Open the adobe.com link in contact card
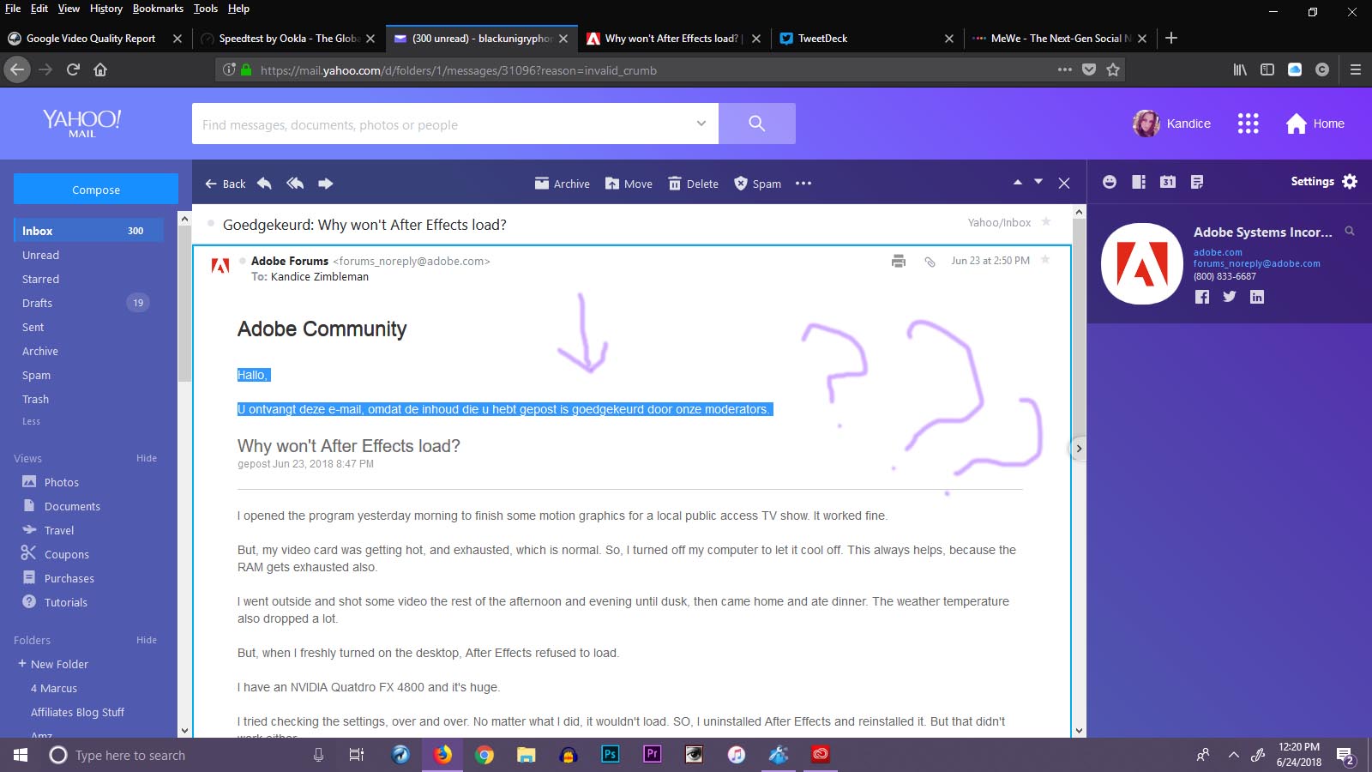Screen dimensions: 1372x772 tap(1218, 252)
